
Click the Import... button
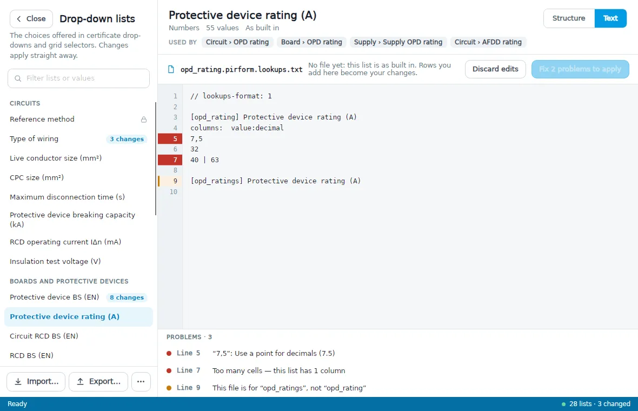[36, 381]
